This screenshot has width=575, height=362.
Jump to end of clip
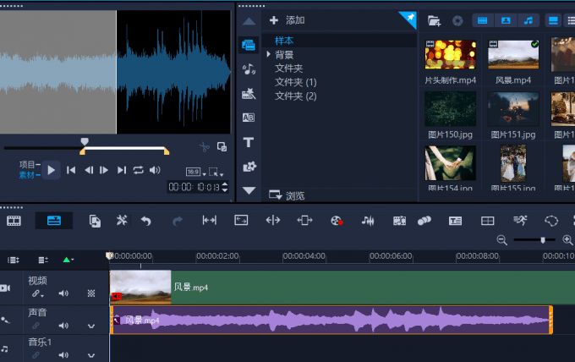tap(122, 170)
